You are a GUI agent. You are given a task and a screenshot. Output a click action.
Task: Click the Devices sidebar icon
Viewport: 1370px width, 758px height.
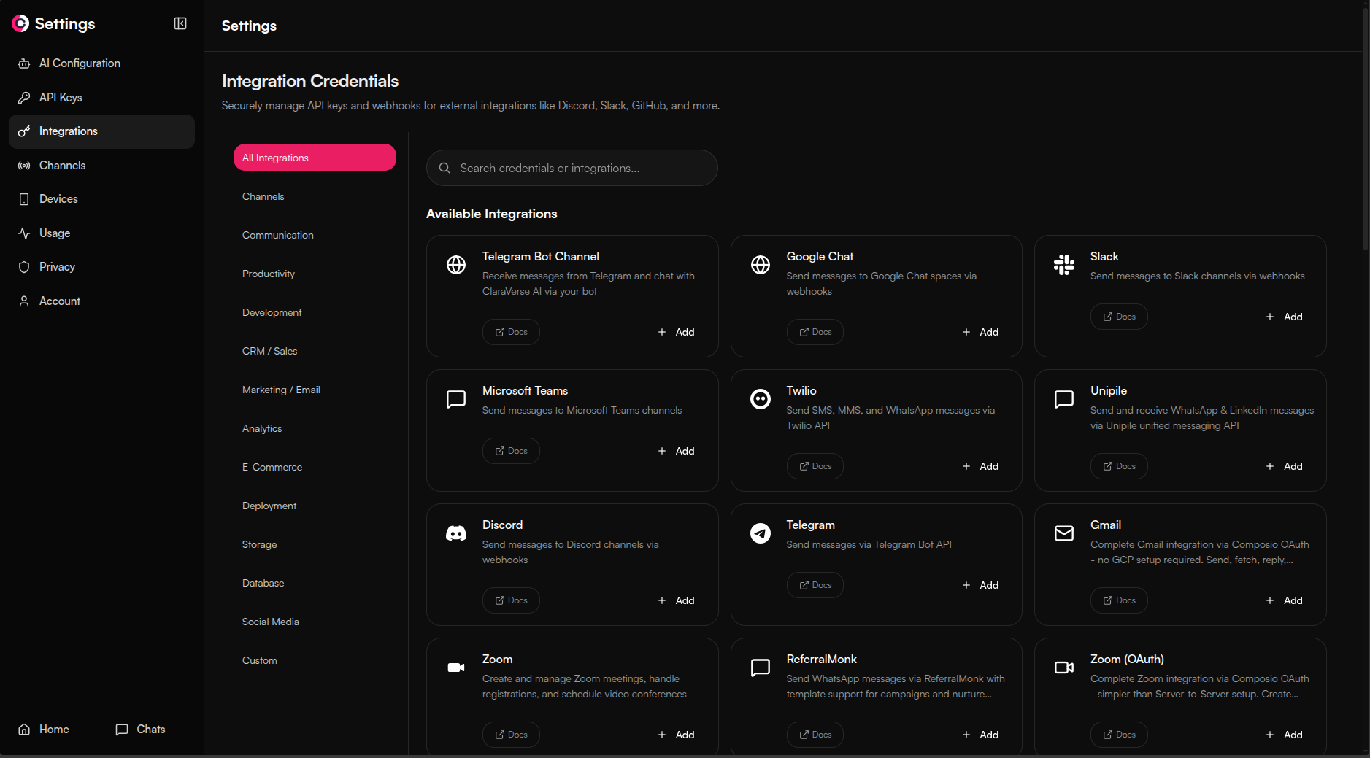click(24, 198)
